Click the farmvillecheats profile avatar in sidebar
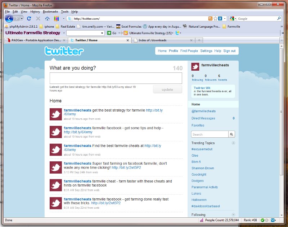 (195, 67)
